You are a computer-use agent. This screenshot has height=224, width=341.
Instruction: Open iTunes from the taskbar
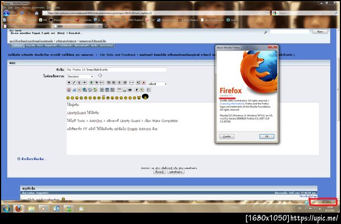[x=56, y=209]
